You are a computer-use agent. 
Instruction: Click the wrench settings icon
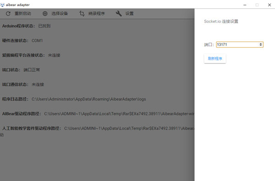(x=119, y=13)
